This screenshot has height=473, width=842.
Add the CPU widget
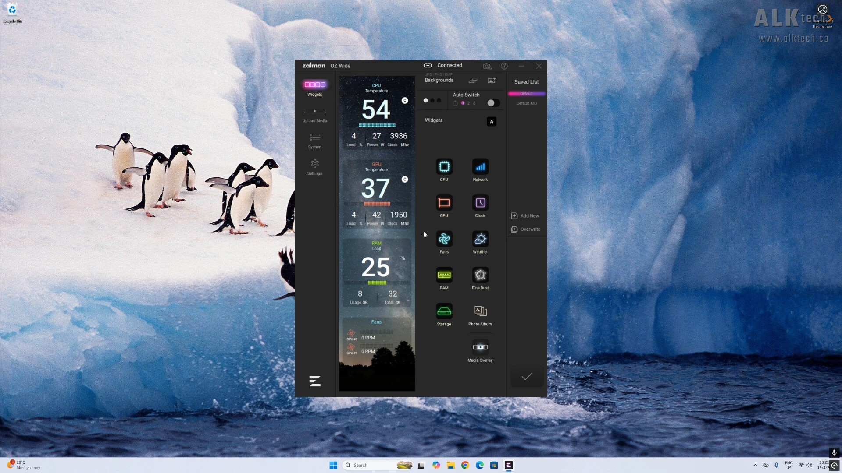(444, 167)
